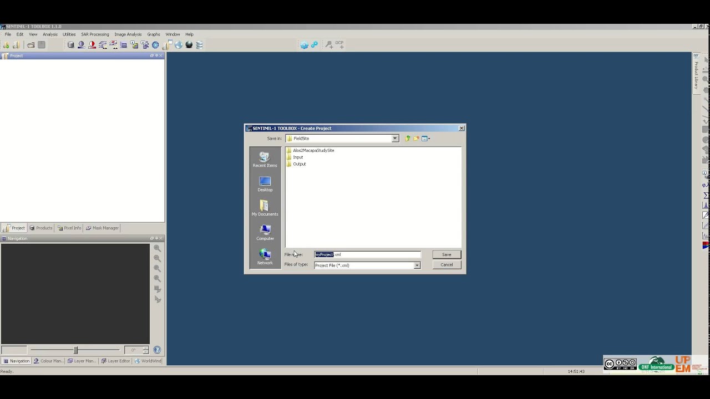Click the rotation angle spinner arrows
This screenshot has height=399, width=710.
point(145,350)
